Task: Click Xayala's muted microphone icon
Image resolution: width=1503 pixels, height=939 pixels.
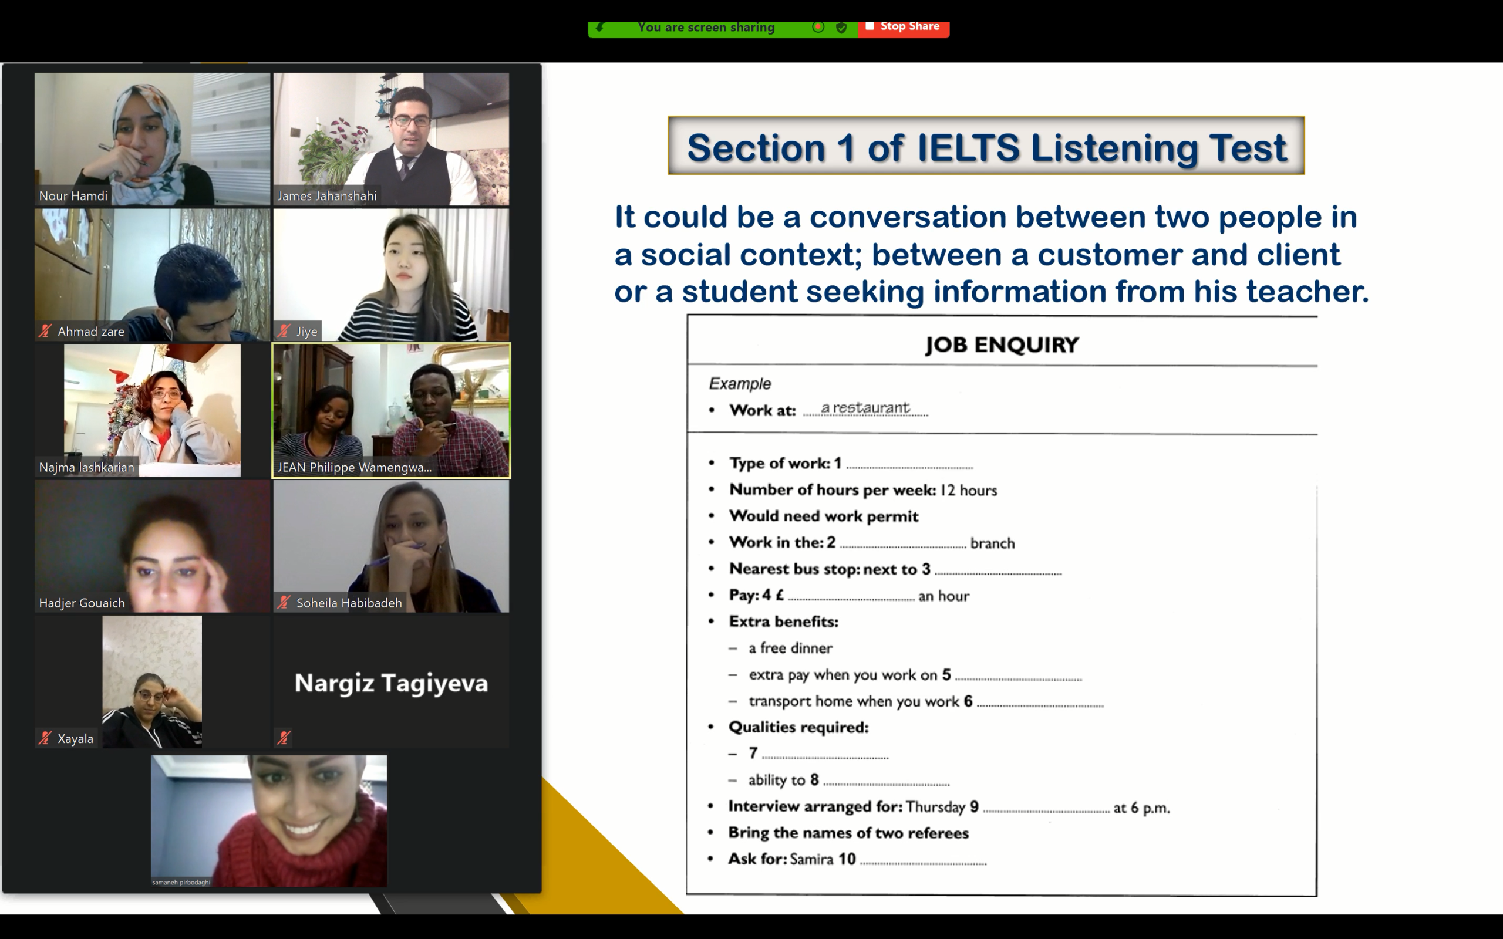Action: tap(45, 738)
